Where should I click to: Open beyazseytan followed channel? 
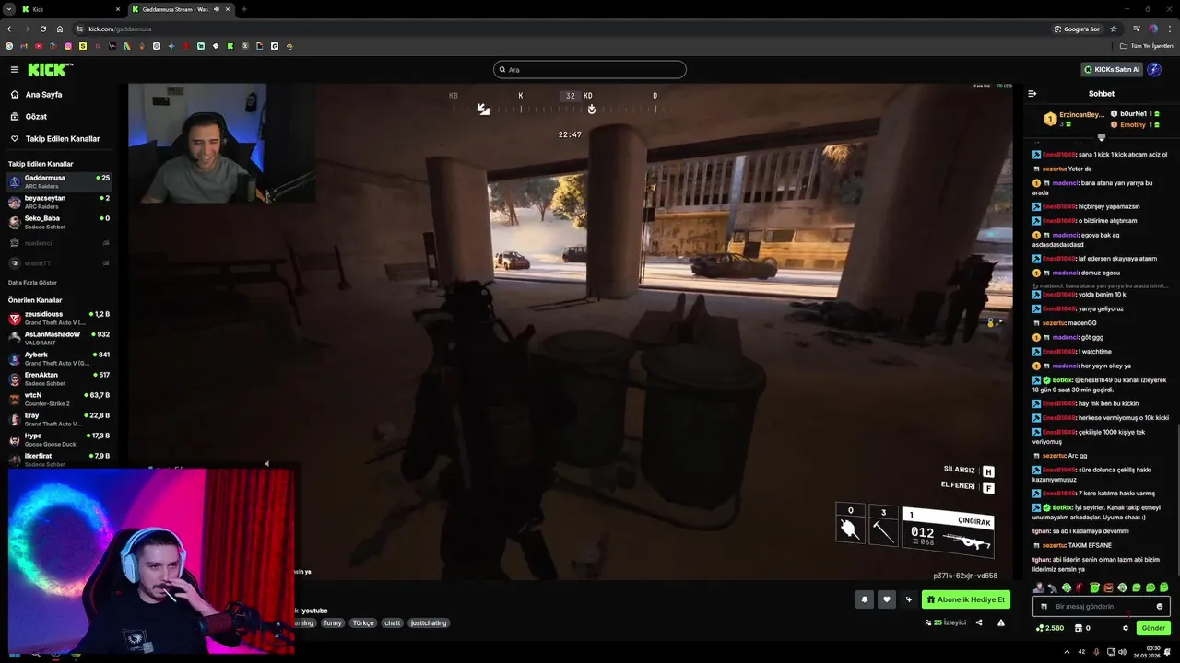pyautogui.click(x=59, y=202)
